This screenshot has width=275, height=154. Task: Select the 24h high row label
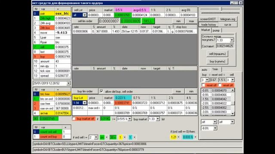click(x=47, y=18)
